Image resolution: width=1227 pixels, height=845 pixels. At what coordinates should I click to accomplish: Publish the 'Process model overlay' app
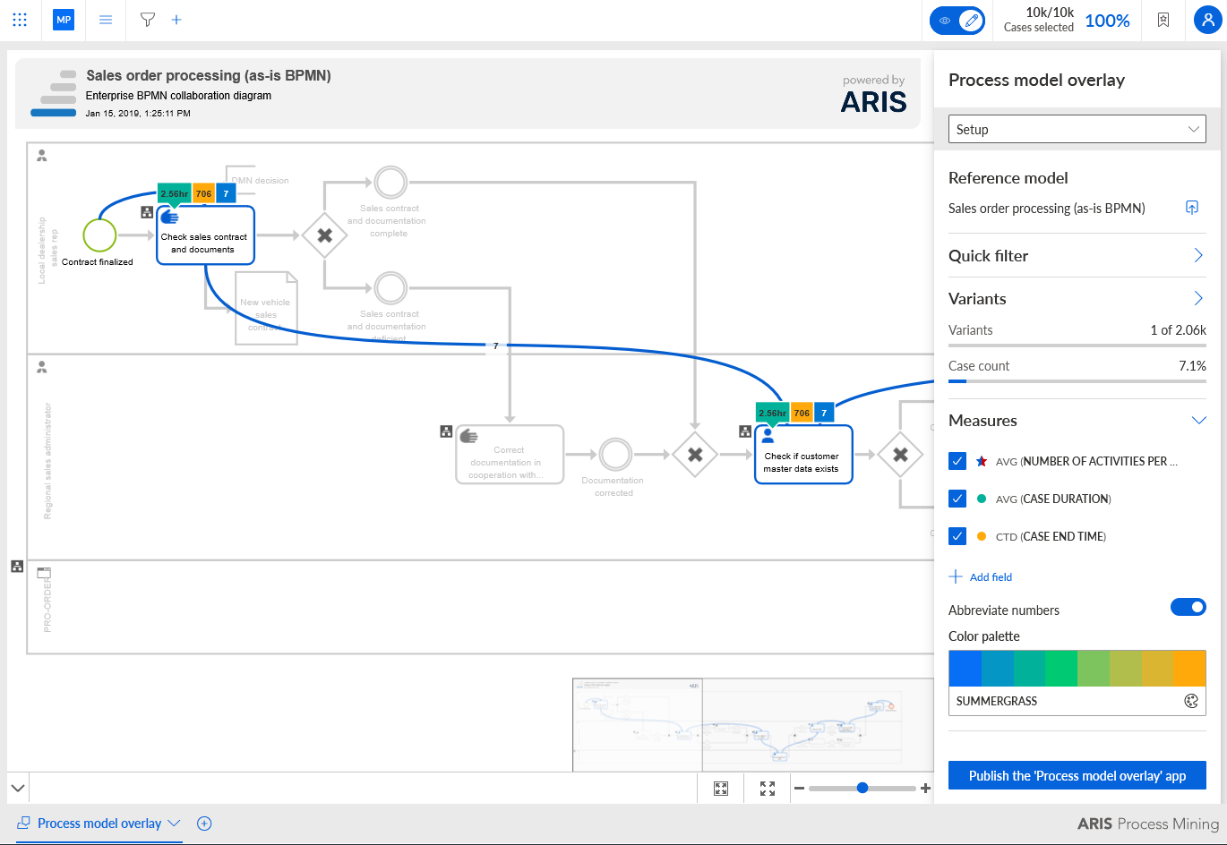[1077, 775]
